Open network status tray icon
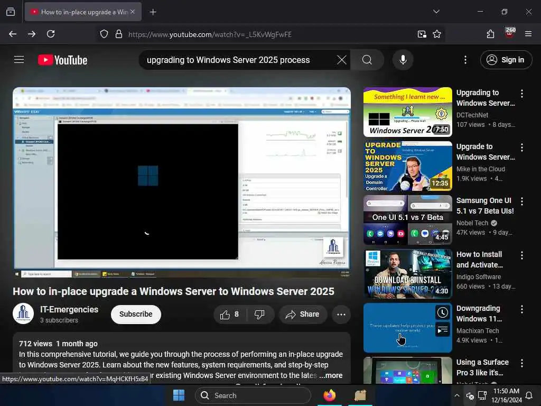This screenshot has width=541, height=406. point(482,395)
